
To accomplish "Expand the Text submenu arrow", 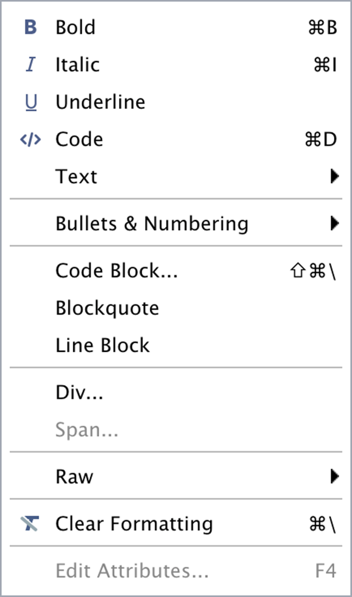I will [x=334, y=176].
